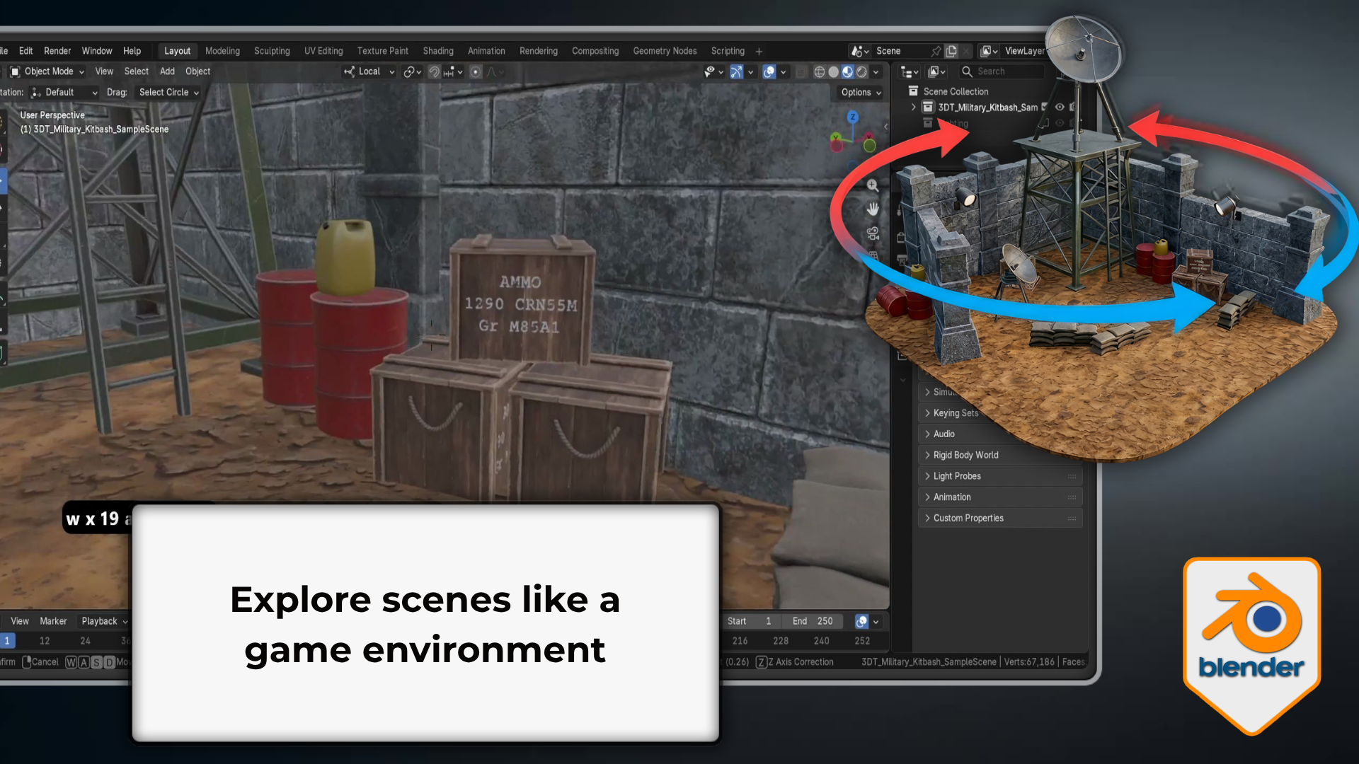Image resolution: width=1359 pixels, height=764 pixels.
Task: Open the outliner display mode dropdown
Action: [x=910, y=71]
